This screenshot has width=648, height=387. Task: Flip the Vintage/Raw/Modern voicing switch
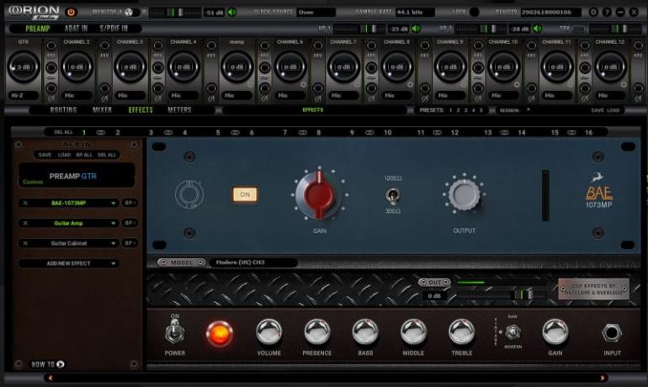coord(513,332)
